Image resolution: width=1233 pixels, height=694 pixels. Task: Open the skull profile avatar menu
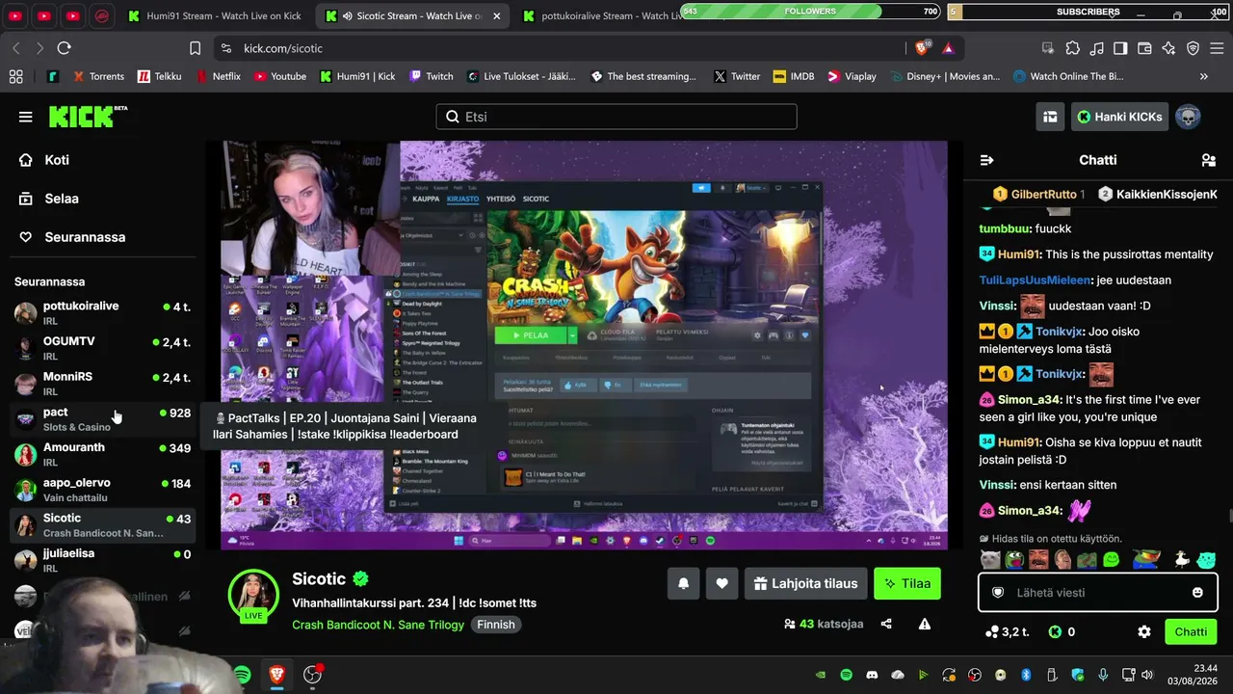pos(1189,117)
